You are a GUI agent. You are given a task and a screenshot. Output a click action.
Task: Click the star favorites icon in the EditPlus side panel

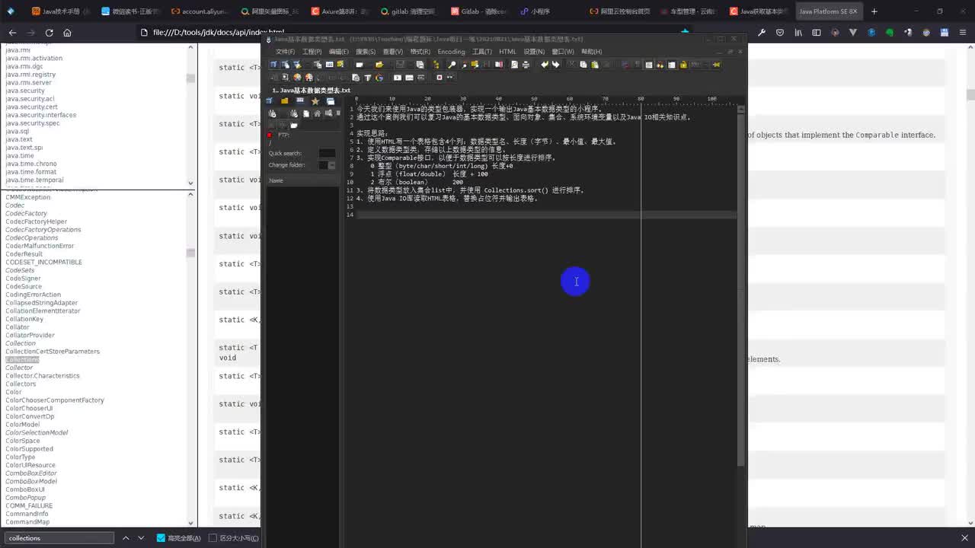click(x=315, y=101)
